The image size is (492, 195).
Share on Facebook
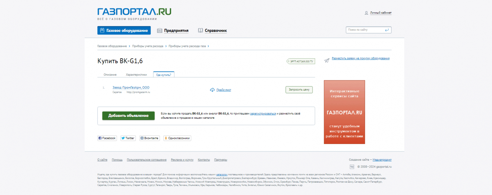click(107, 138)
